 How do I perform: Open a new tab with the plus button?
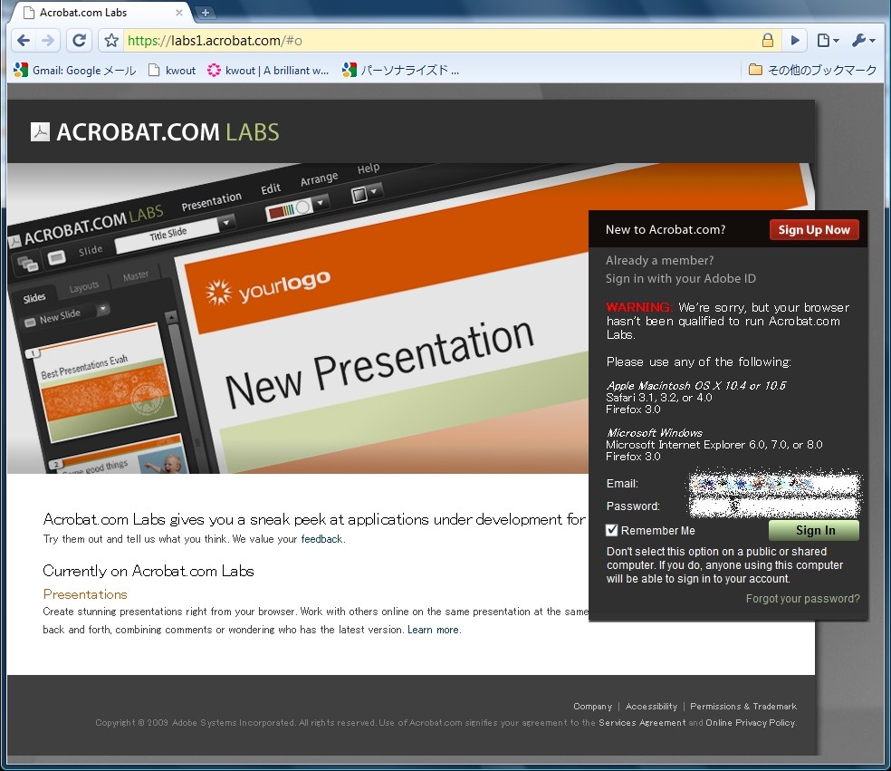(206, 13)
